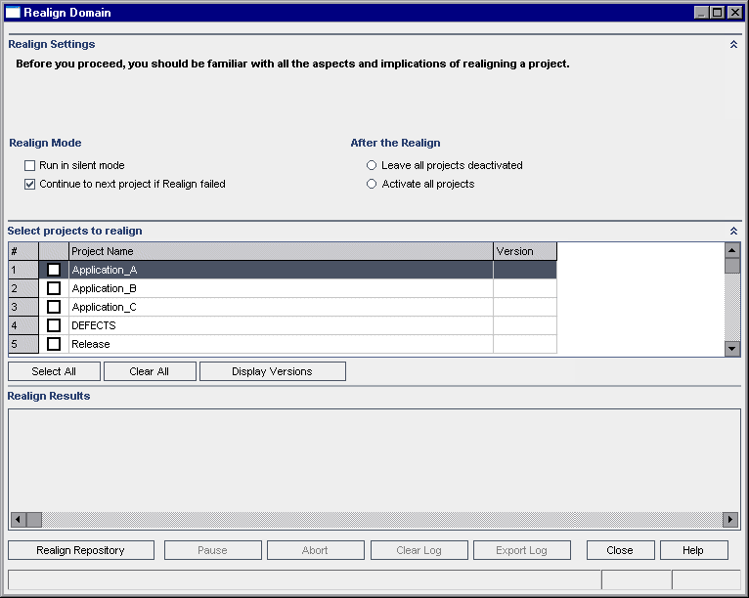Click the disabled Pause button

tap(212, 550)
